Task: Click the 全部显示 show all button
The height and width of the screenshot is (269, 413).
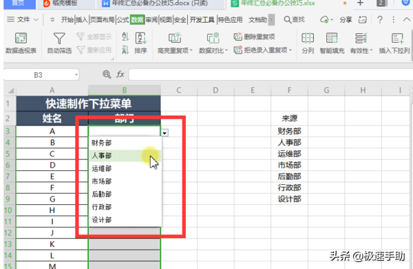Action: coord(94,37)
